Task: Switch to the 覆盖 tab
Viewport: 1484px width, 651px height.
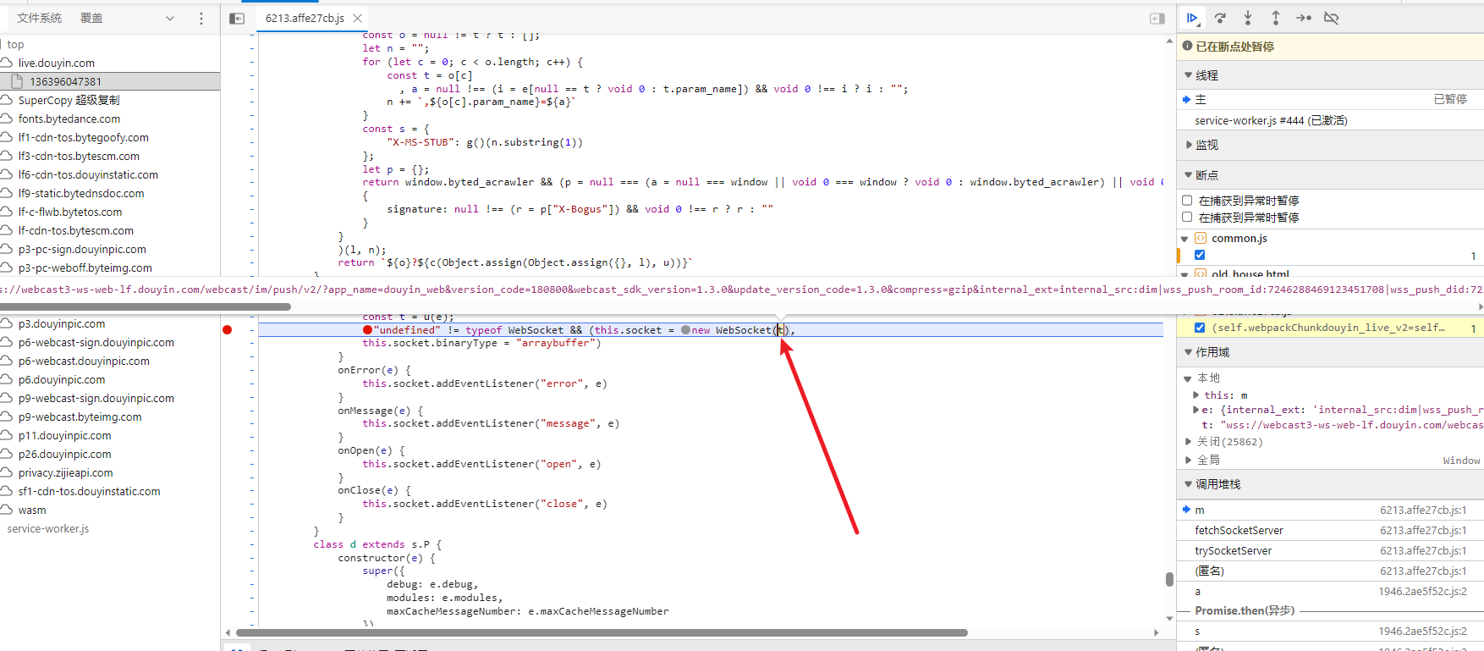Action: click(x=91, y=18)
